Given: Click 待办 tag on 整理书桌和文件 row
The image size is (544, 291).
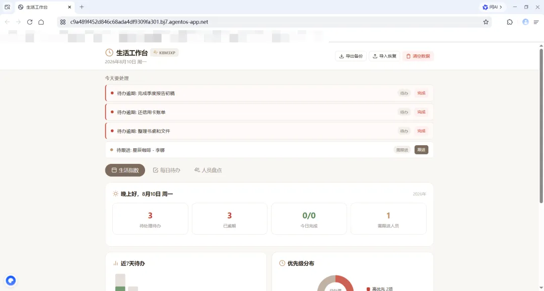Looking at the screenshot, I should [404, 131].
